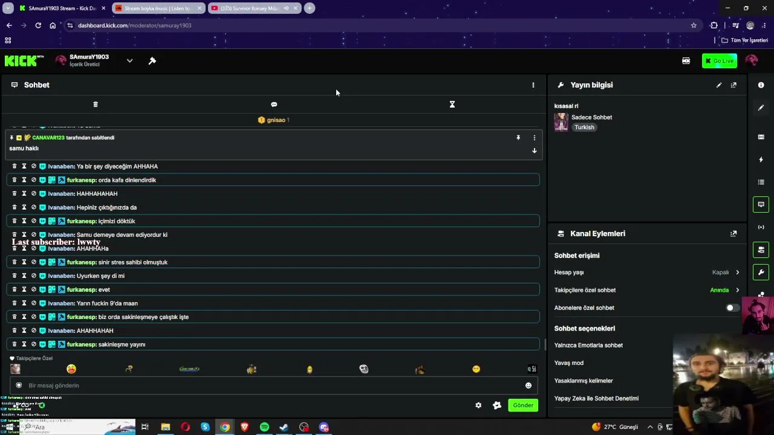This screenshot has width=774, height=435.
Task: Ban user on 'evet' message
Action: 34,289
